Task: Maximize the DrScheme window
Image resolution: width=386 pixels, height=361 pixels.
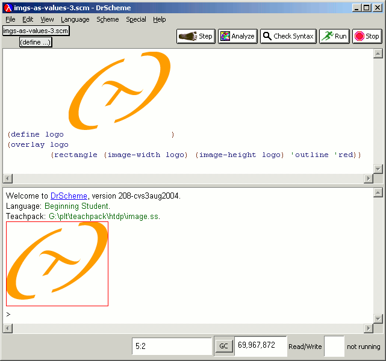Action: [x=367, y=8]
